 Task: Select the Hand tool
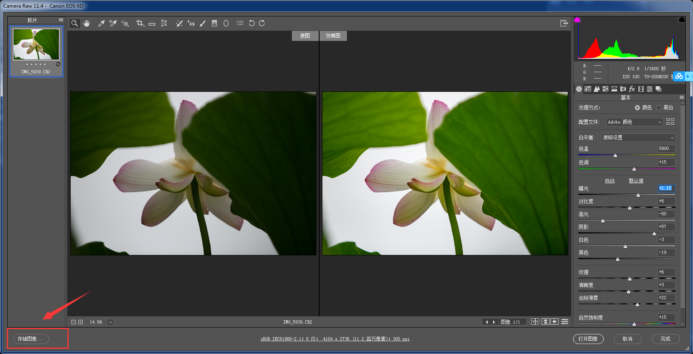coord(87,23)
